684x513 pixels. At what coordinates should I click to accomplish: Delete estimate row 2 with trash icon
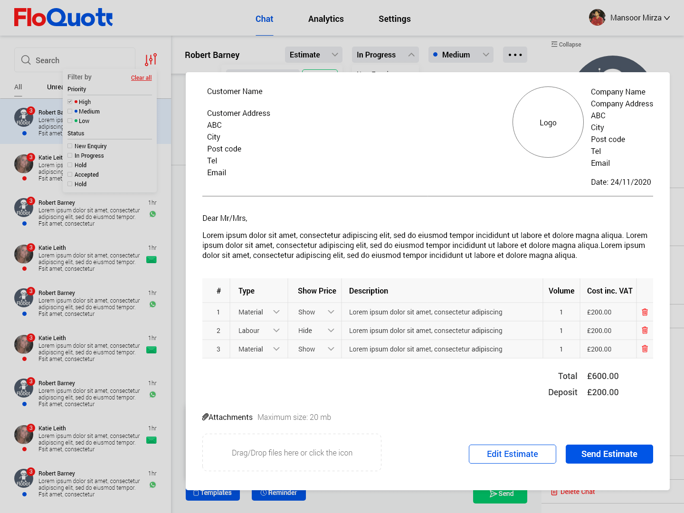point(645,330)
